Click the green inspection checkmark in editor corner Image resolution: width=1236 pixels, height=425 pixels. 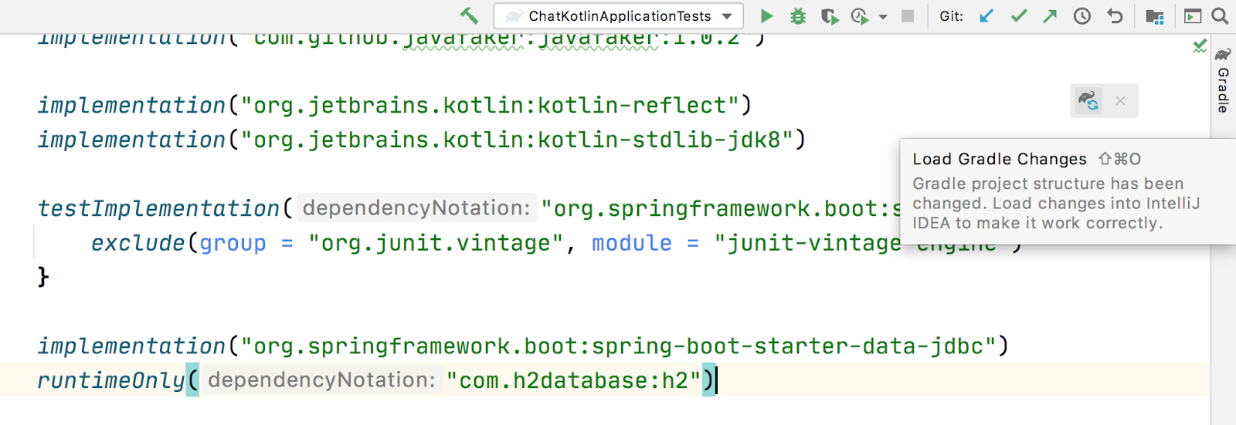(x=1200, y=47)
